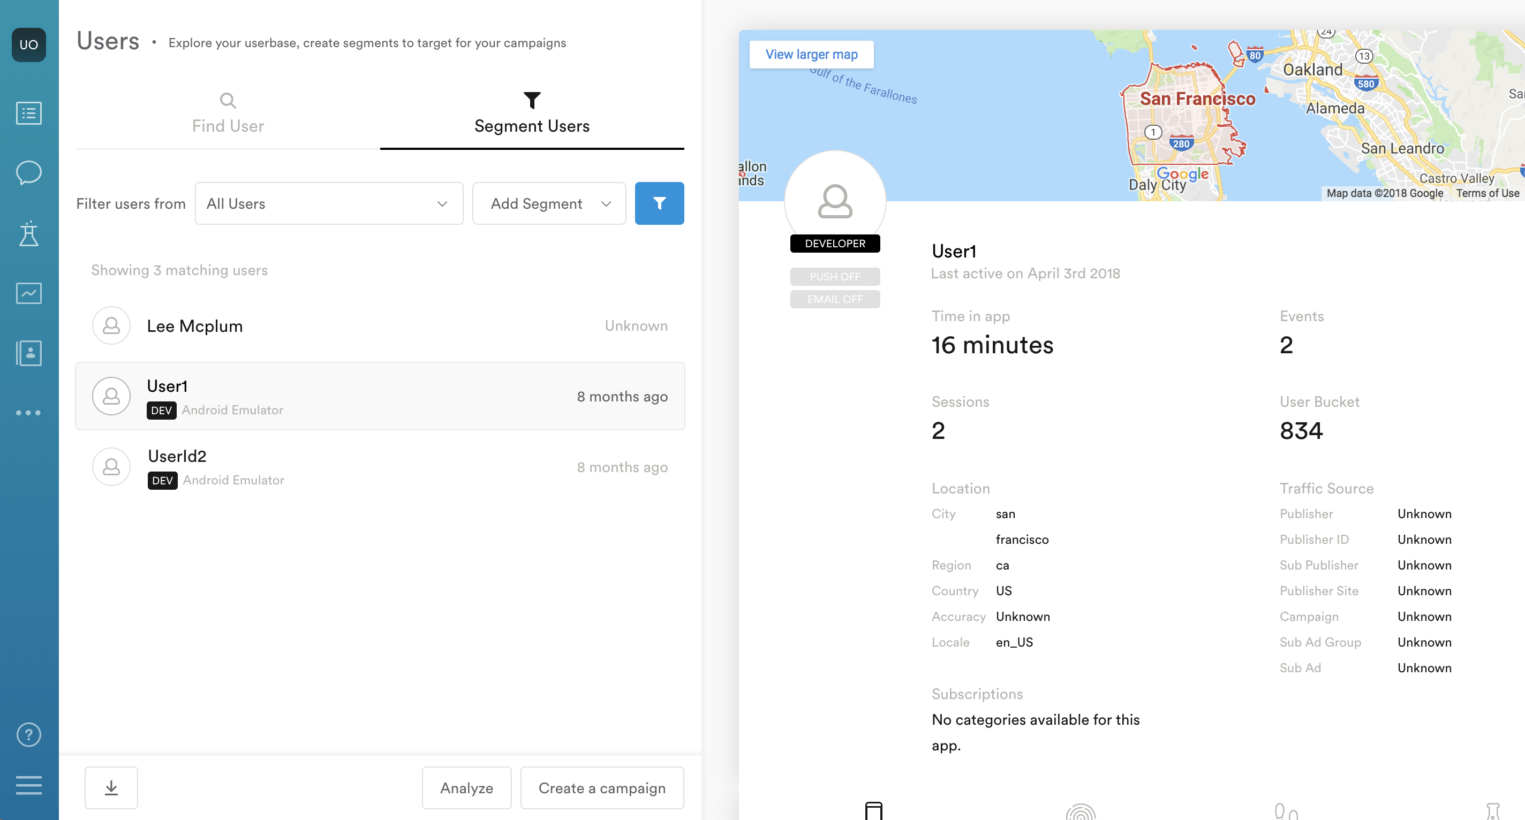The width and height of the screenshot is (1525, 820).
Task: Open the list dashboard sidebar icon
Action: tap(28, 113)
